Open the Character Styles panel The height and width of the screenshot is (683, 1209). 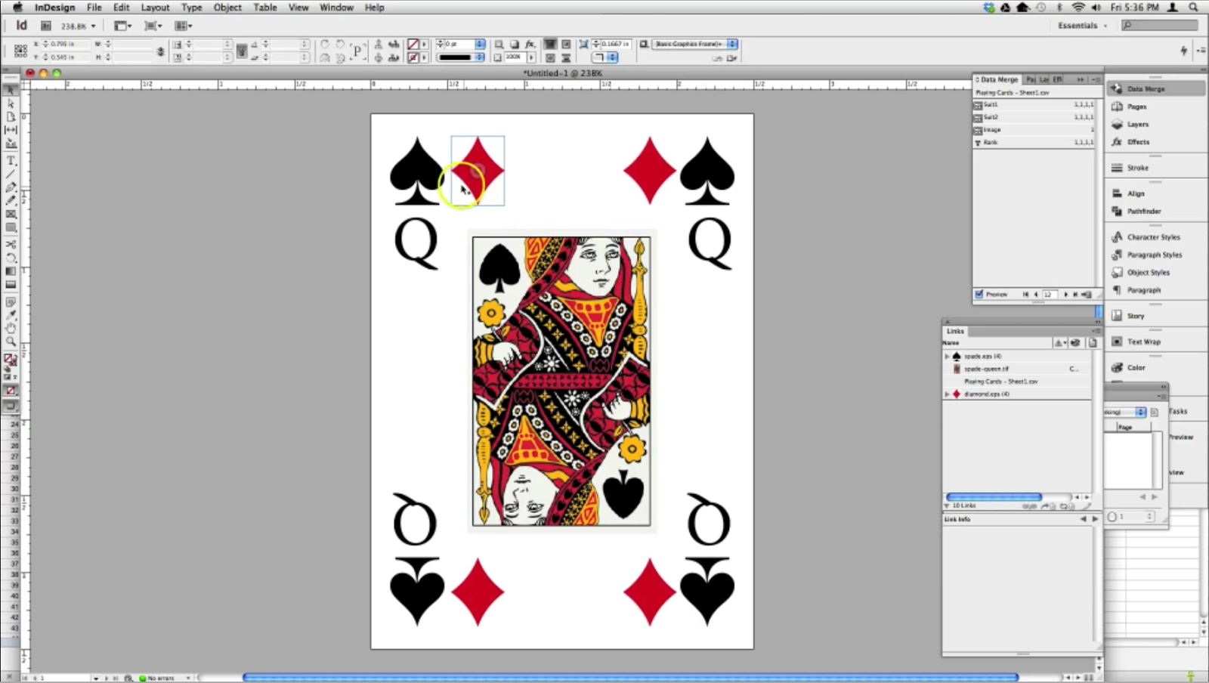click(x=1149, y=236)
